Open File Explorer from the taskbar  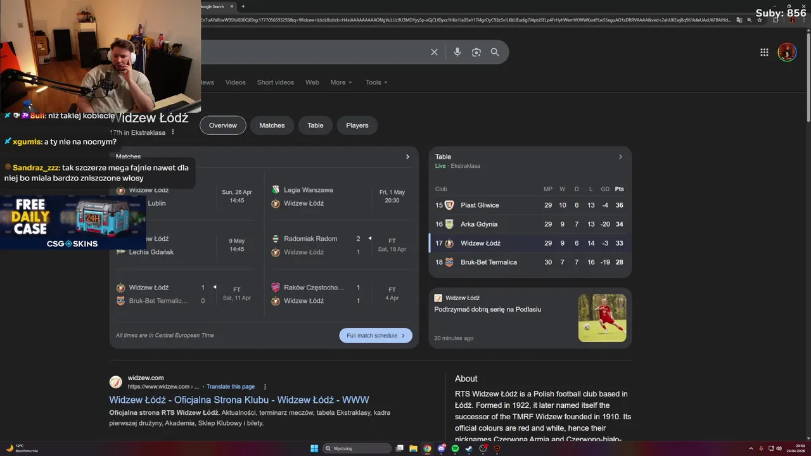point(413,448)
